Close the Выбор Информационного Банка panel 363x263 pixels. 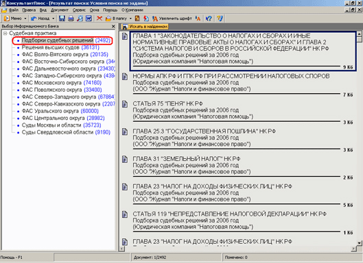tap(113, 26)
